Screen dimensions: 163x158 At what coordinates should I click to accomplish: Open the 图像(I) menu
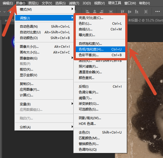coord(21,3)
